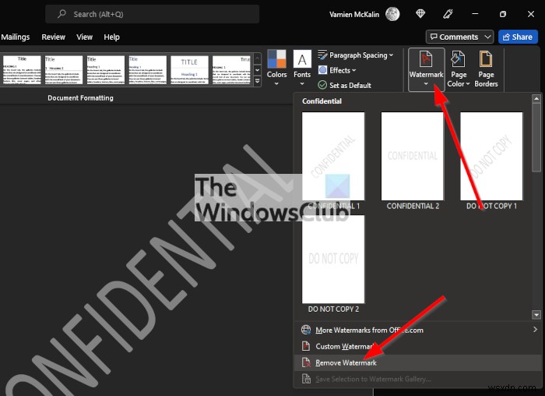The width and height of the screenshot is (545, 396).
Task: Click the Share arrow icon
Action: 506,37
